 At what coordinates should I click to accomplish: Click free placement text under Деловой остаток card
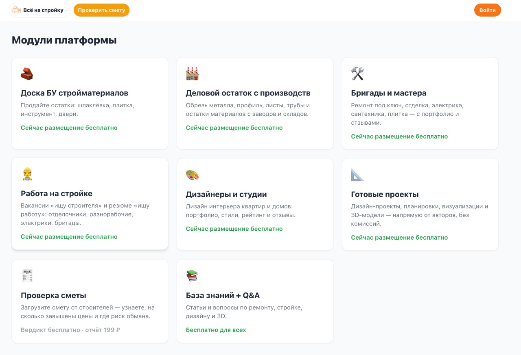(234, 128)
